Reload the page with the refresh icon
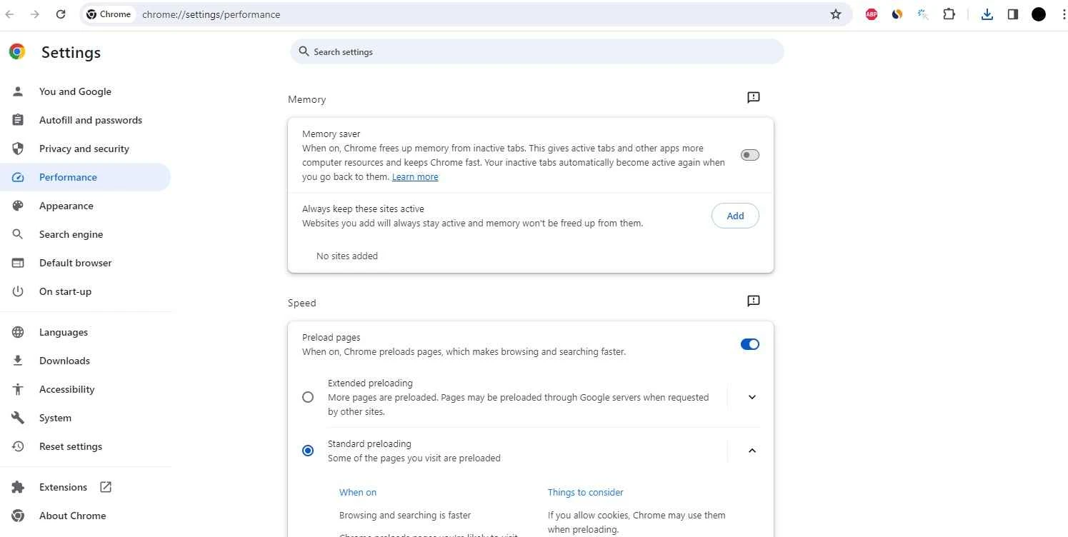 pyautogui.click(x=61, y=14)
